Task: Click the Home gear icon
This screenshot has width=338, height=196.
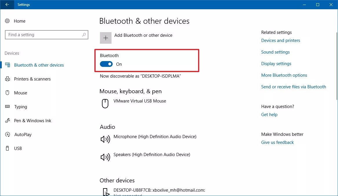Action: (8, 21)
